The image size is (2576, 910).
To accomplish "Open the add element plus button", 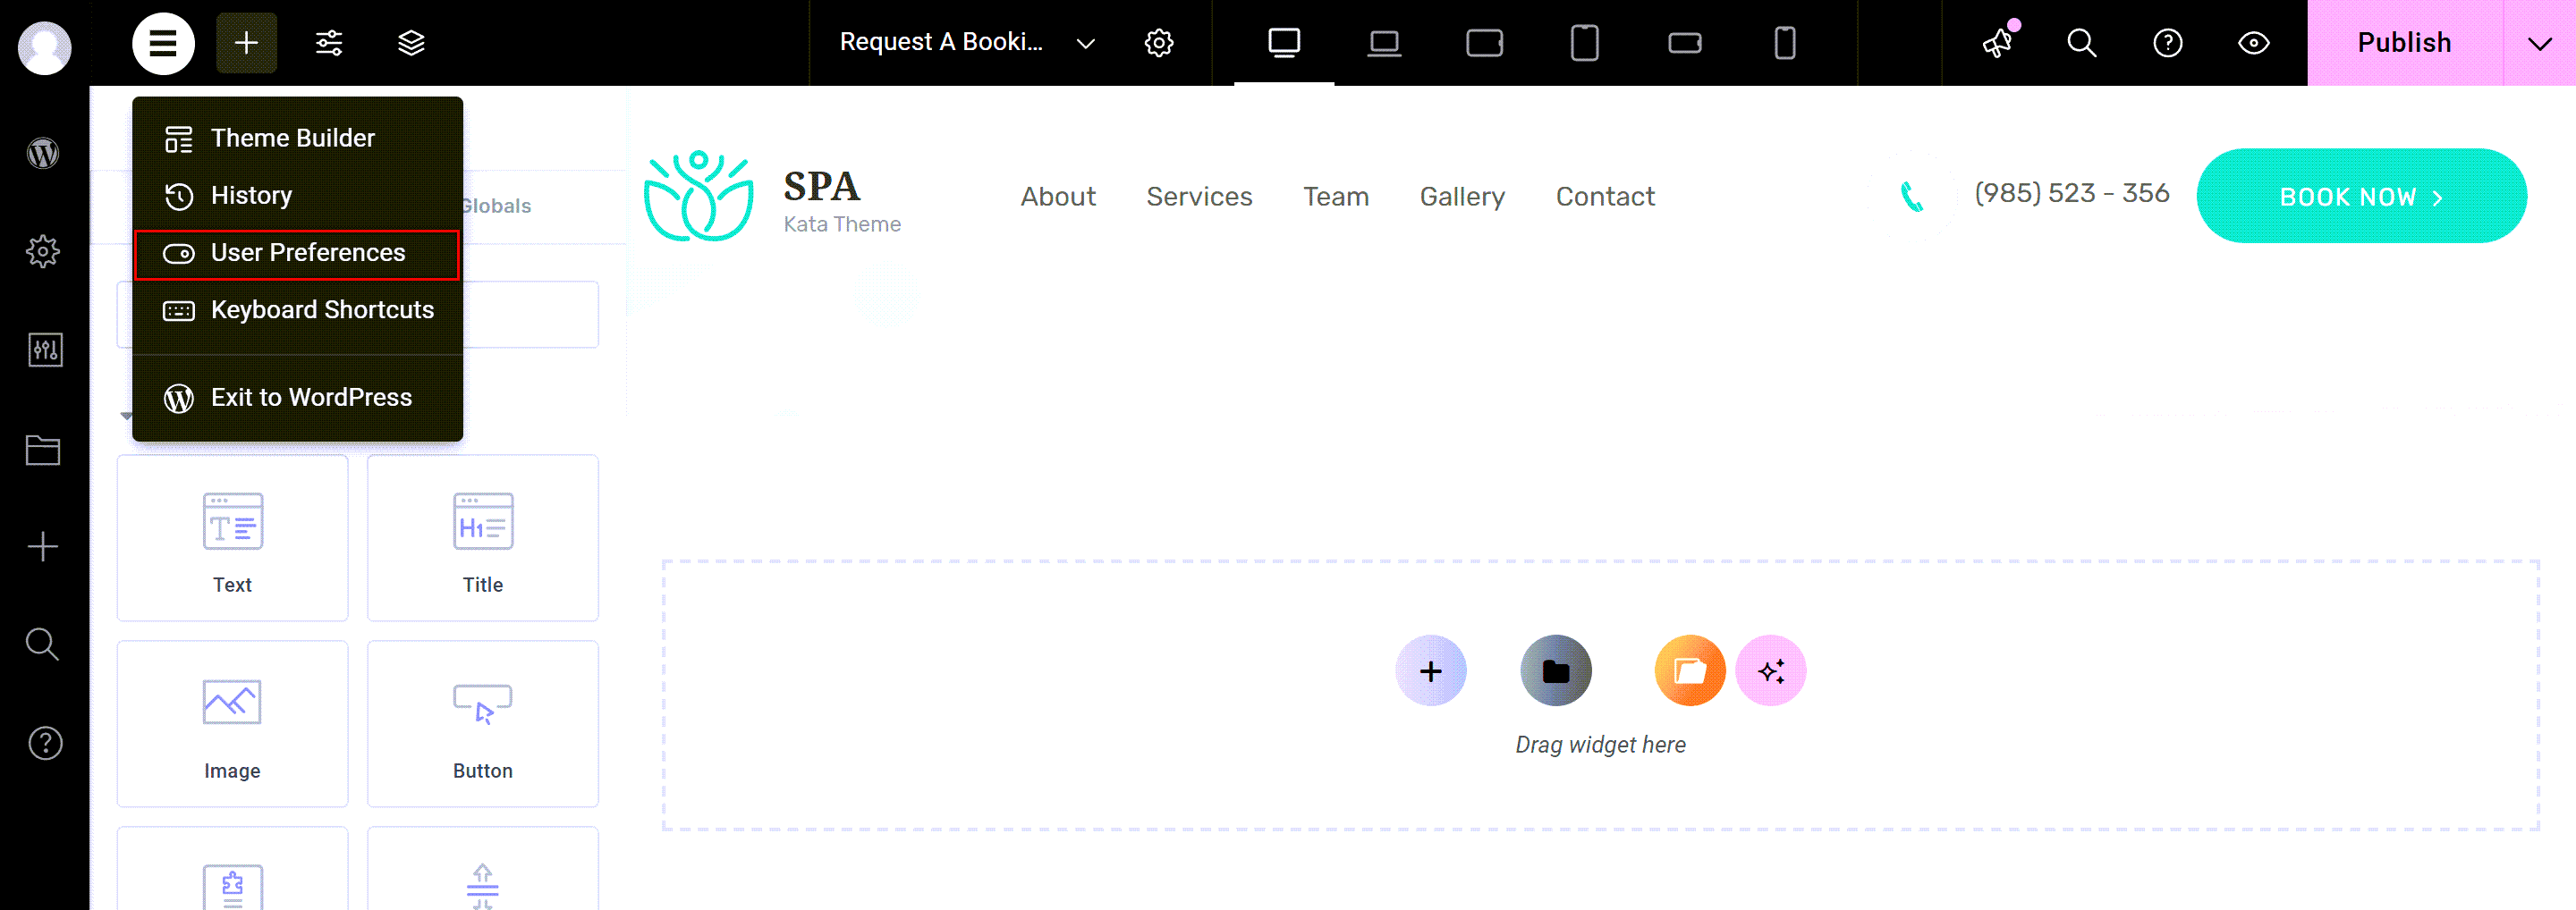I will (246, 43).
